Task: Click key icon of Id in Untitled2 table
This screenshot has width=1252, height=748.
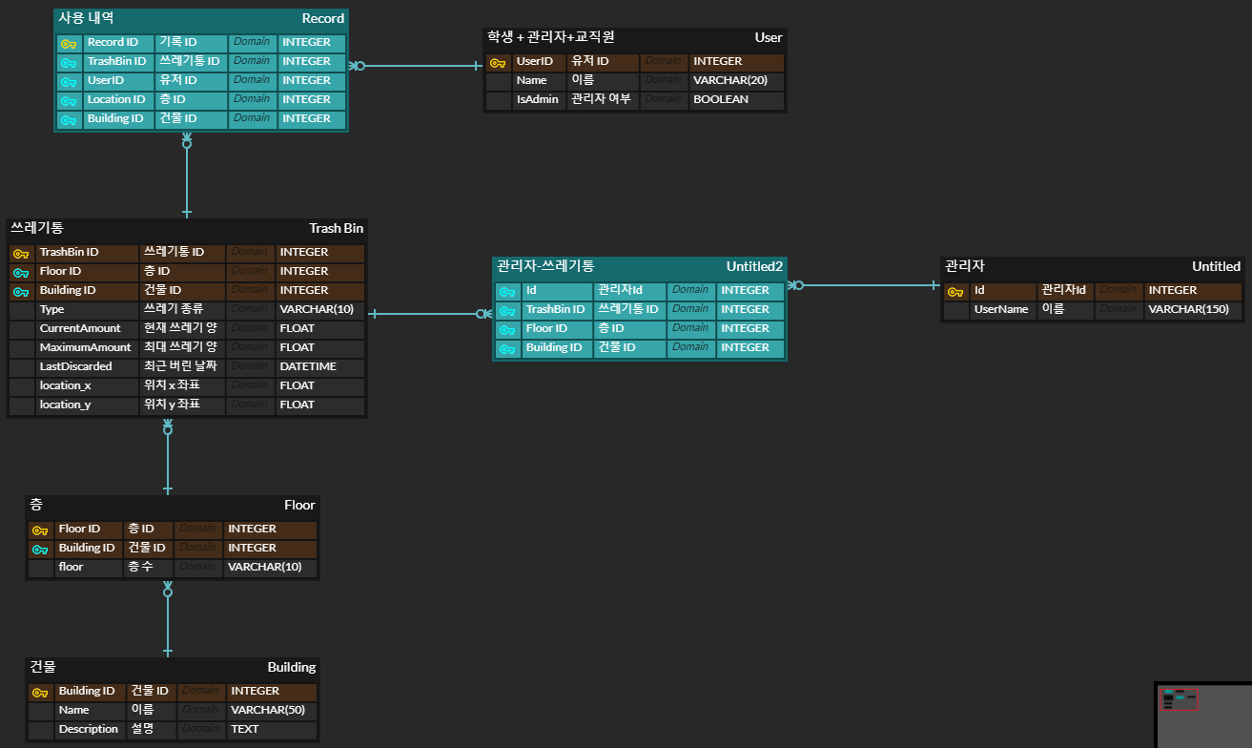Action: coord(507,292)
